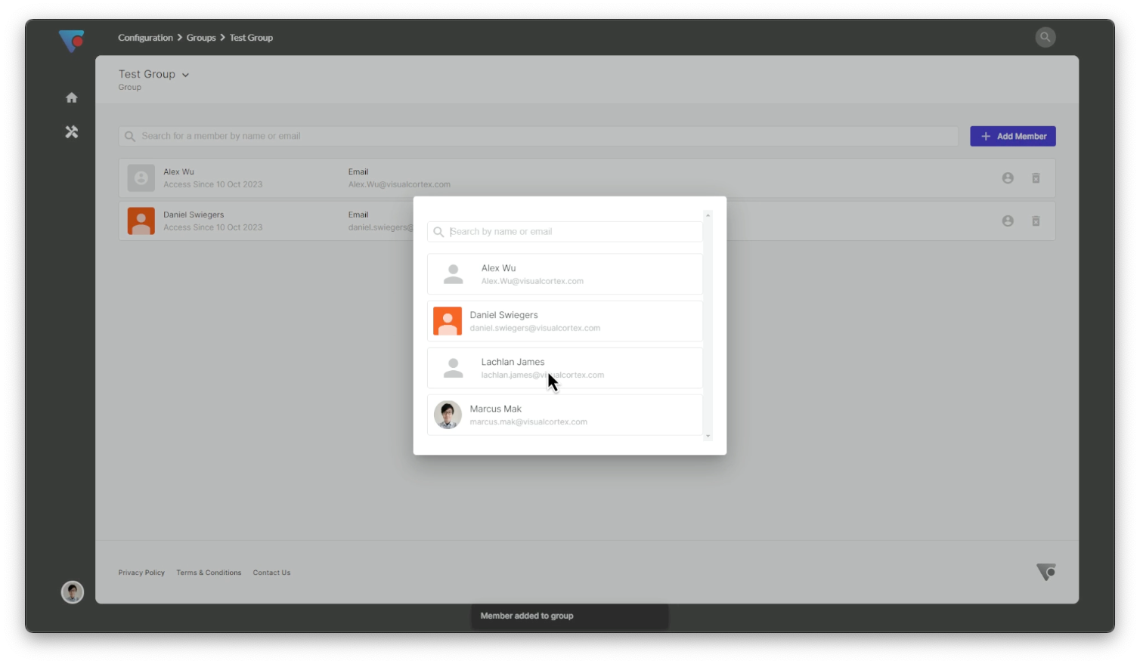Image resolution: width=1140 pixels, height=664 pixels.
Task: Open user profile avatar in sidebar bottom
Action: click(x=73, y=592)
